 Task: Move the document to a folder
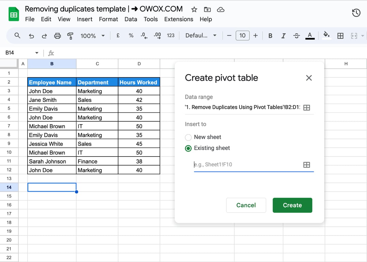[207, 10]
